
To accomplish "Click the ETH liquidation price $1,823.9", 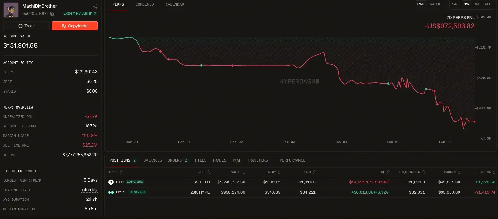I will click(416, 182).
